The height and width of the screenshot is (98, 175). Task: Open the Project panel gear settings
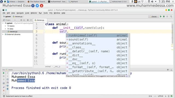tap(28, 20)
